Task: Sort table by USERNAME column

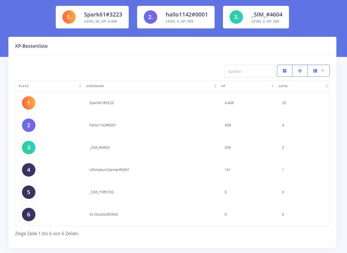Action: point(150,86)
